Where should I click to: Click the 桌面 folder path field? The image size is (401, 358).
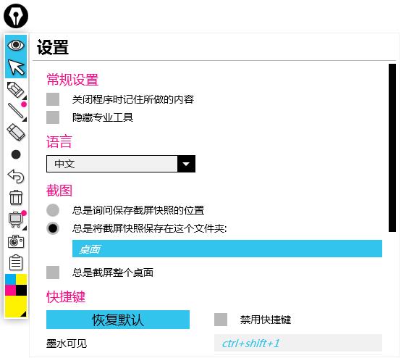(x=227, y=249)
